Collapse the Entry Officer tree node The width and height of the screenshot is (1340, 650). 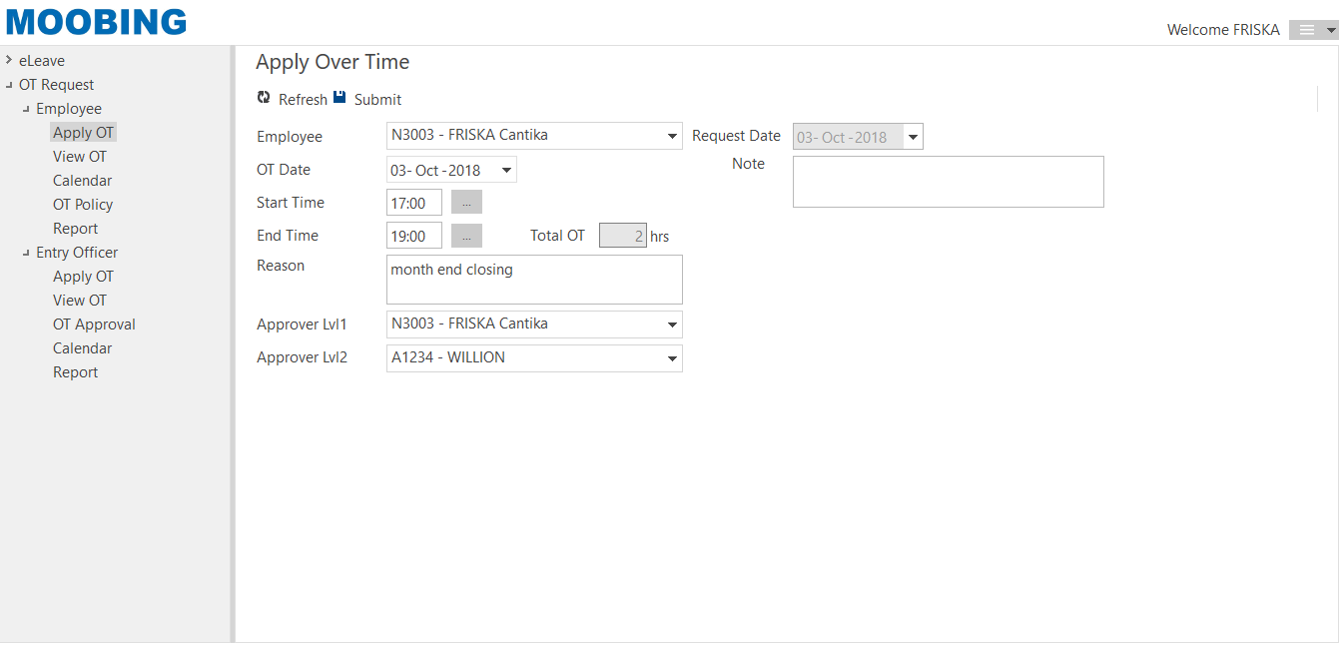(x=26, y=253)
